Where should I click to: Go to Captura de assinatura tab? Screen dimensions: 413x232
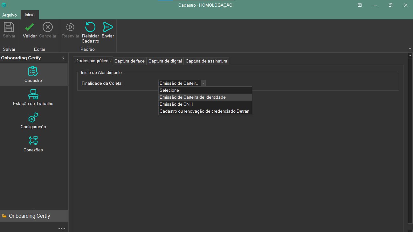click(206, 61)
